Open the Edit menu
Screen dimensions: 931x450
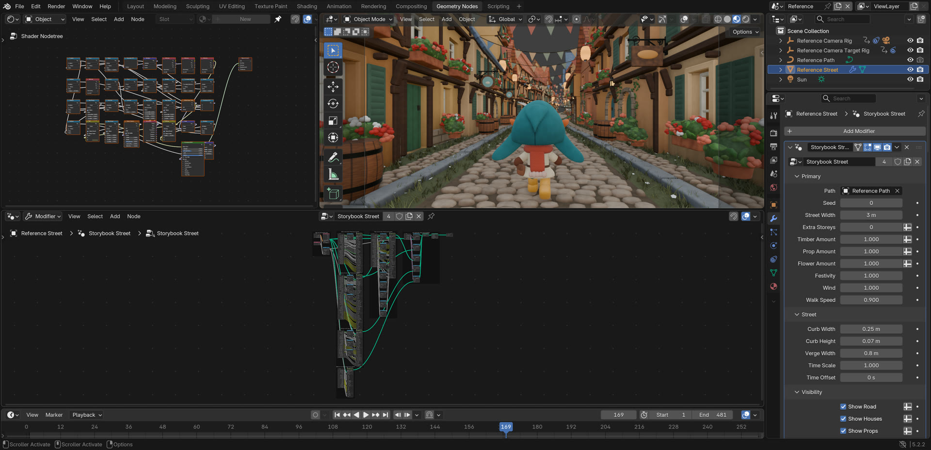[x=36, y=6]
